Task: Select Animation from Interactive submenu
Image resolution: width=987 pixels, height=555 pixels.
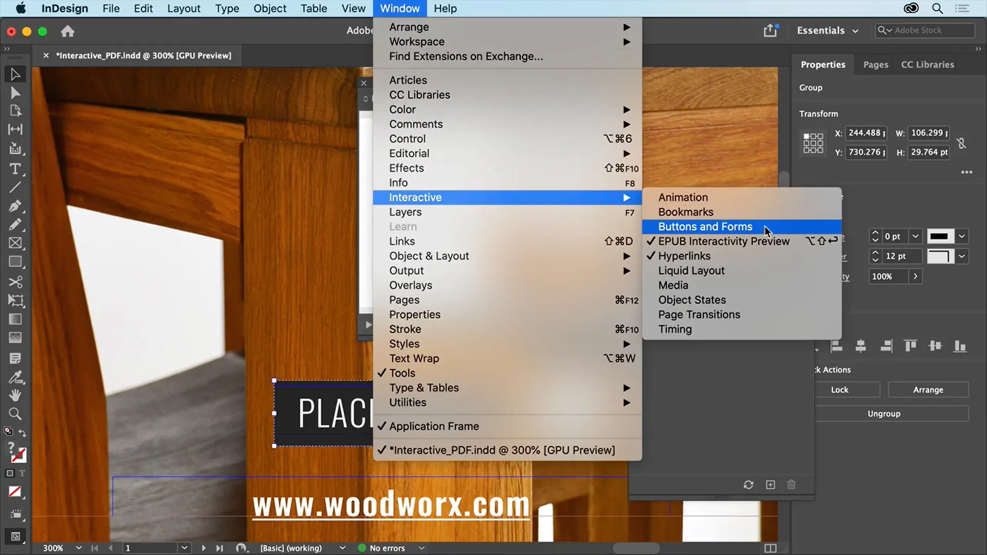Action: coord(683,197)
